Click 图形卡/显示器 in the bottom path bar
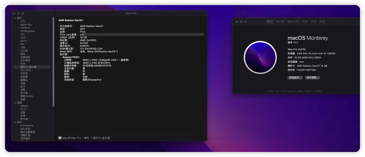The image size is (365, 157). 101,138
